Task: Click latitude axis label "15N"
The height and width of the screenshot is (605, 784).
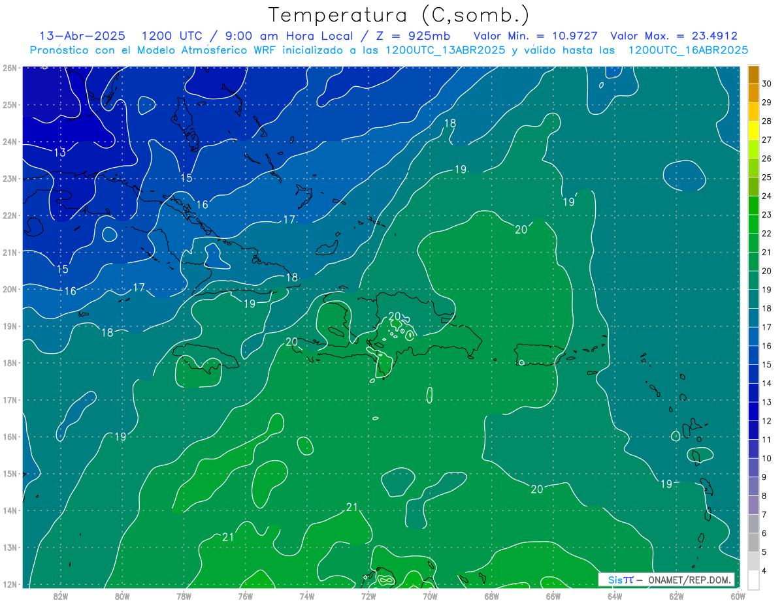Action: pos(9,473)
